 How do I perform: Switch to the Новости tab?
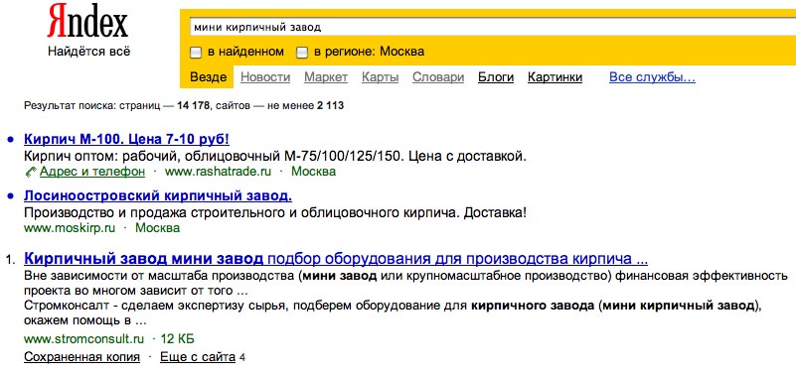click(x=265, y=77)
